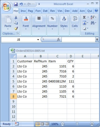Image resolution: width=100 pixels, height=127 pixels.
Task: Open the Add-Ins ribbon tab
Action: tap(75, 11)
